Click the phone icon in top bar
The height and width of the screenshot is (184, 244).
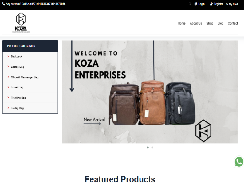4,4
